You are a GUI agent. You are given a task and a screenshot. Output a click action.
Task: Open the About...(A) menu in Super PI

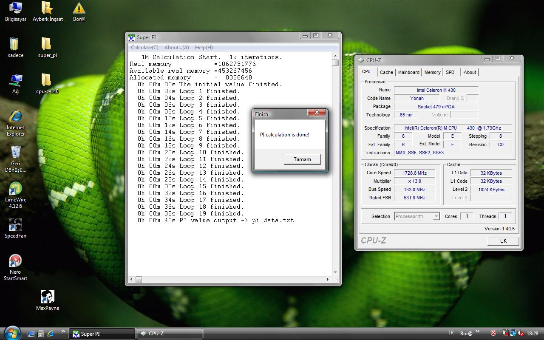tap(176, 48)
